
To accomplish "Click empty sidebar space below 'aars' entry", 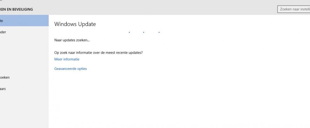I will 24,111.
